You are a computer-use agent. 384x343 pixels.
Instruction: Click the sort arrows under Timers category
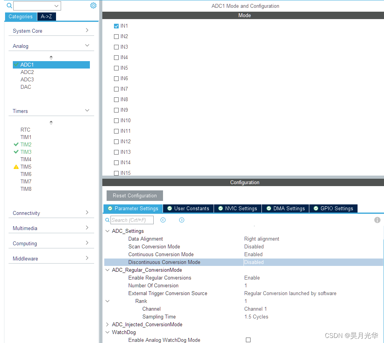[x=51, y=123]
